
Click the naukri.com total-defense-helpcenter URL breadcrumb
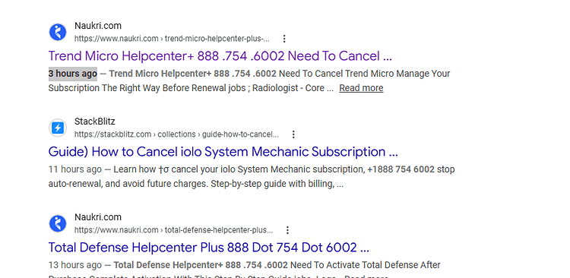click(173, 230)
